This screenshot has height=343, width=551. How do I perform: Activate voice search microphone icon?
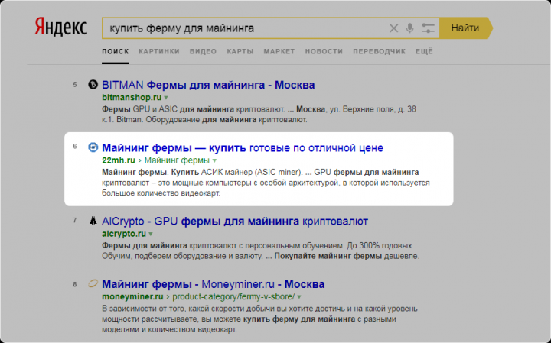[x=409, y=28]
